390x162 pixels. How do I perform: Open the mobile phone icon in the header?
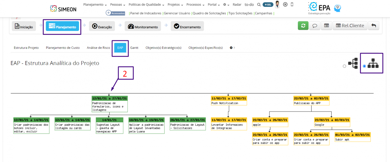coord(292,4)
